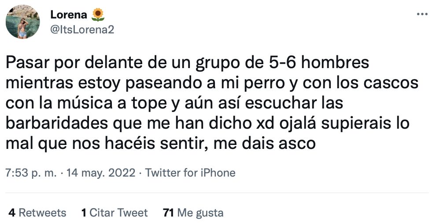This screenshot has width=436, height=224.
Task: View the 4 Retweets list
Action: tap(37, 213)
